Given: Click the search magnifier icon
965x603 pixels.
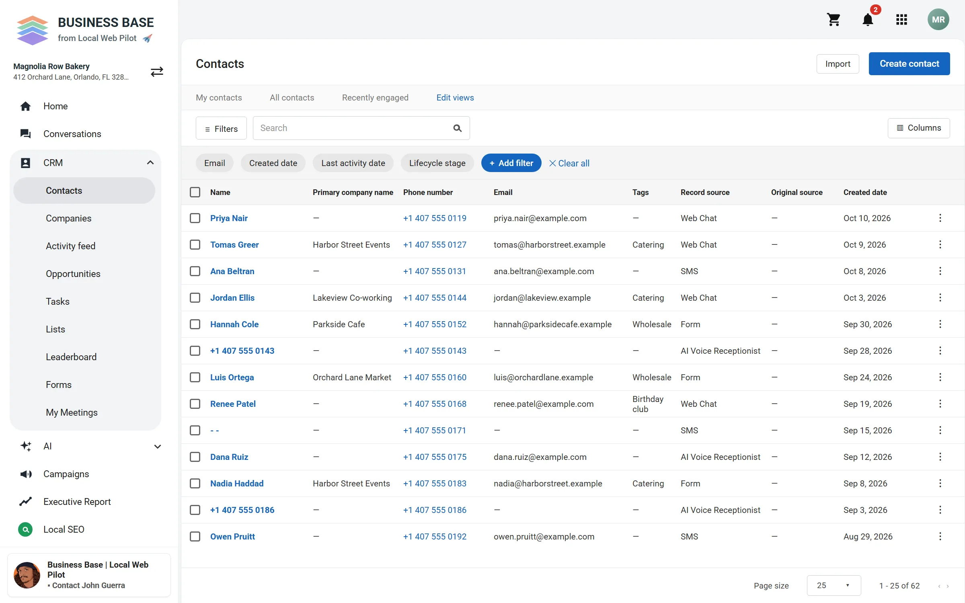Looking at the screenshot, I should (x=457, y=128).
